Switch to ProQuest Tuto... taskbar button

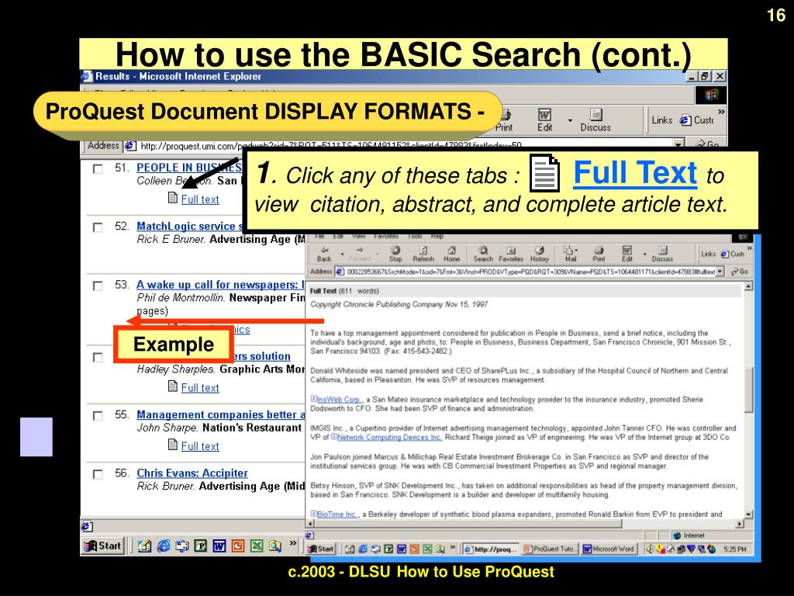(x=550, y=549)
